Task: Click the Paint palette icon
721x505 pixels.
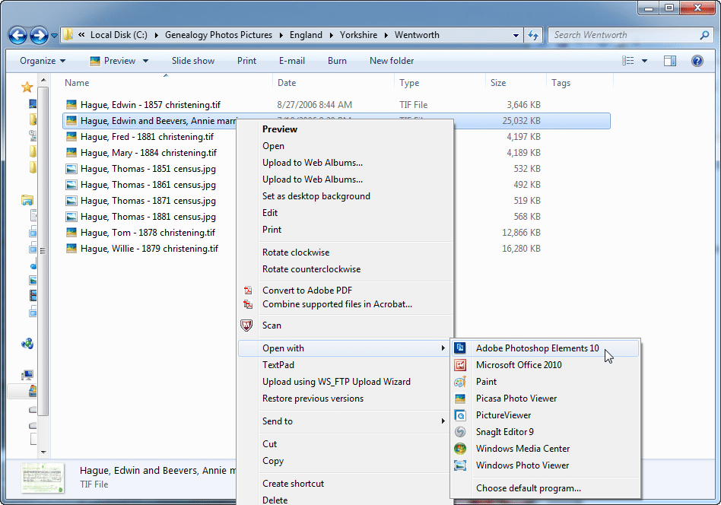Action: [460, 382]
